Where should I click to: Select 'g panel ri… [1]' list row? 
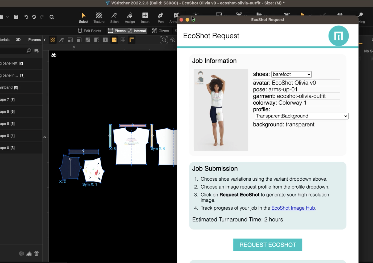(x=21, y=75)
